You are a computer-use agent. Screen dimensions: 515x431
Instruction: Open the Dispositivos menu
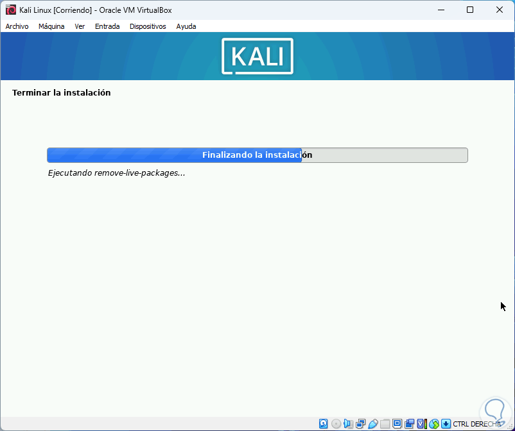(148, 26)
